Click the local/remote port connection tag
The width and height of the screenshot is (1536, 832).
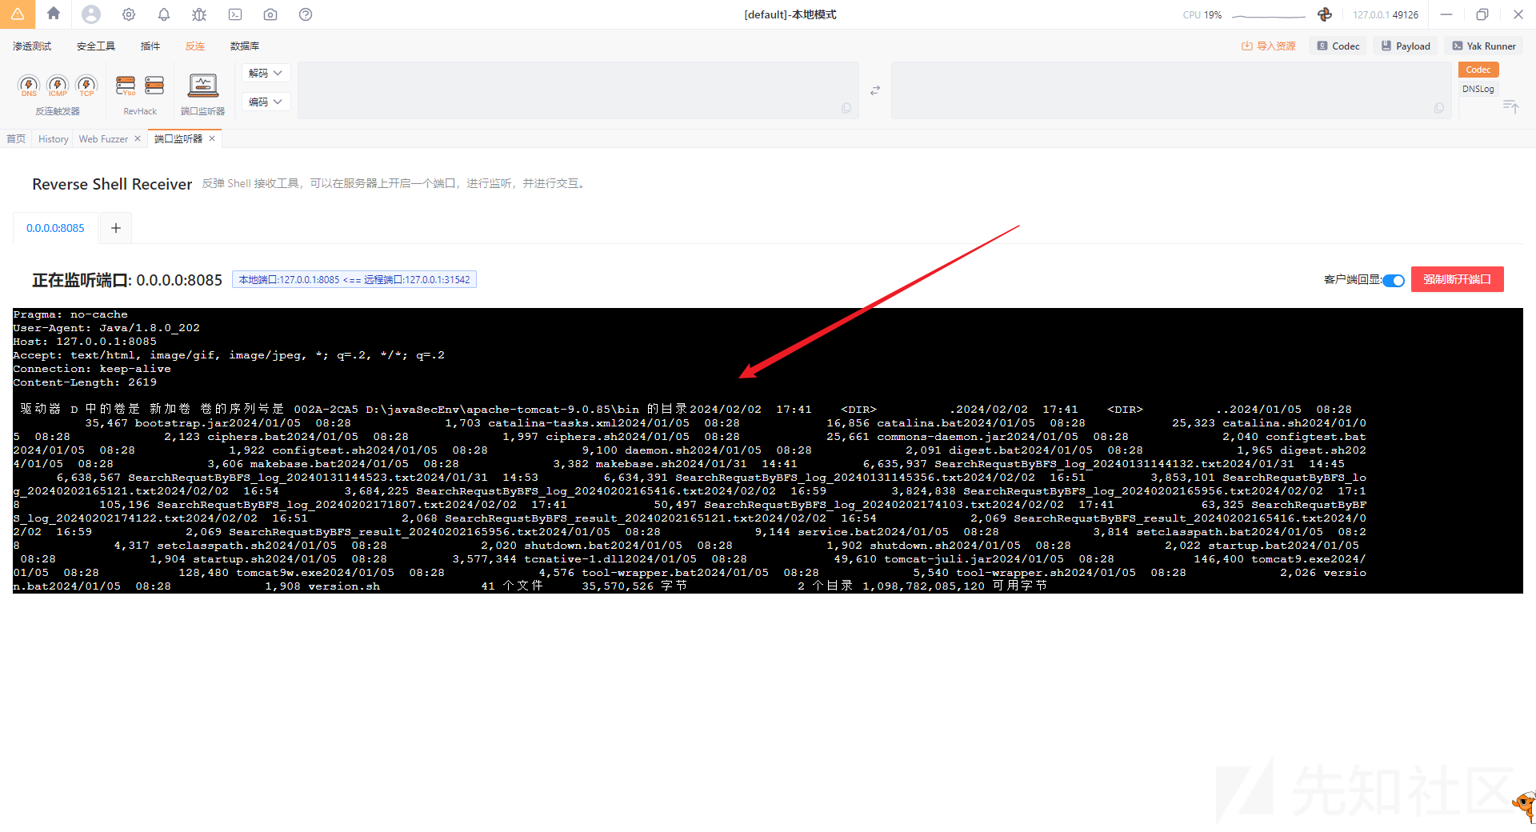click(x=354, y=279)
